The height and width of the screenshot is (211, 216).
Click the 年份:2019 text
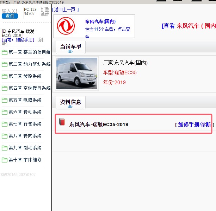tap(114, 83)
